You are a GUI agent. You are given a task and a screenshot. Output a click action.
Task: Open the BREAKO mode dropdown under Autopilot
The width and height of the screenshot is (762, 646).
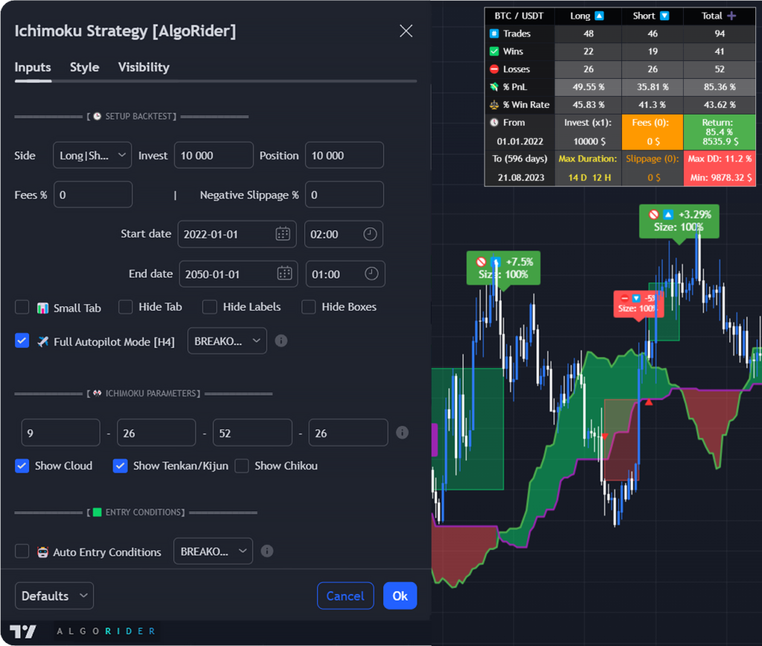(x=227, y=340)
